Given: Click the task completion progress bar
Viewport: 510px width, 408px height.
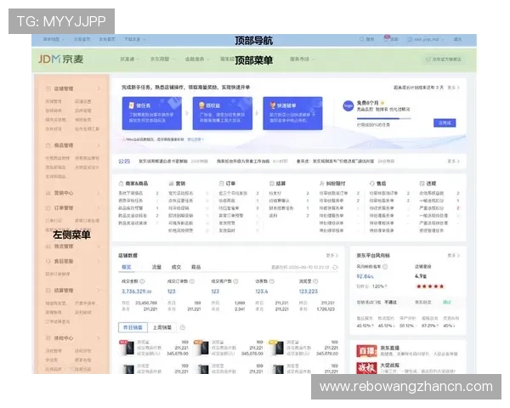Looking at the screenshot, I should (384, 118).
